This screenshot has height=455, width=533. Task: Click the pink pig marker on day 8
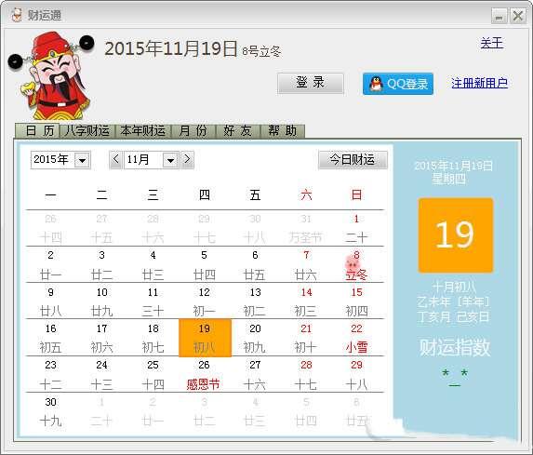click(x=353, y=263)
